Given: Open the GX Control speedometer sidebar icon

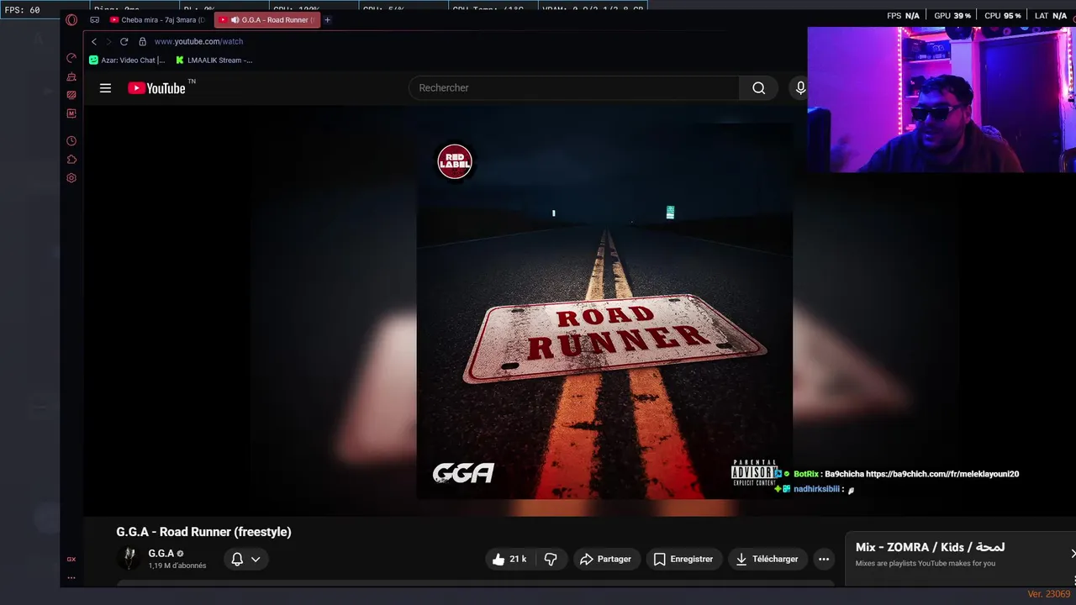Looking at the screenshot, I should pos(71,58).
